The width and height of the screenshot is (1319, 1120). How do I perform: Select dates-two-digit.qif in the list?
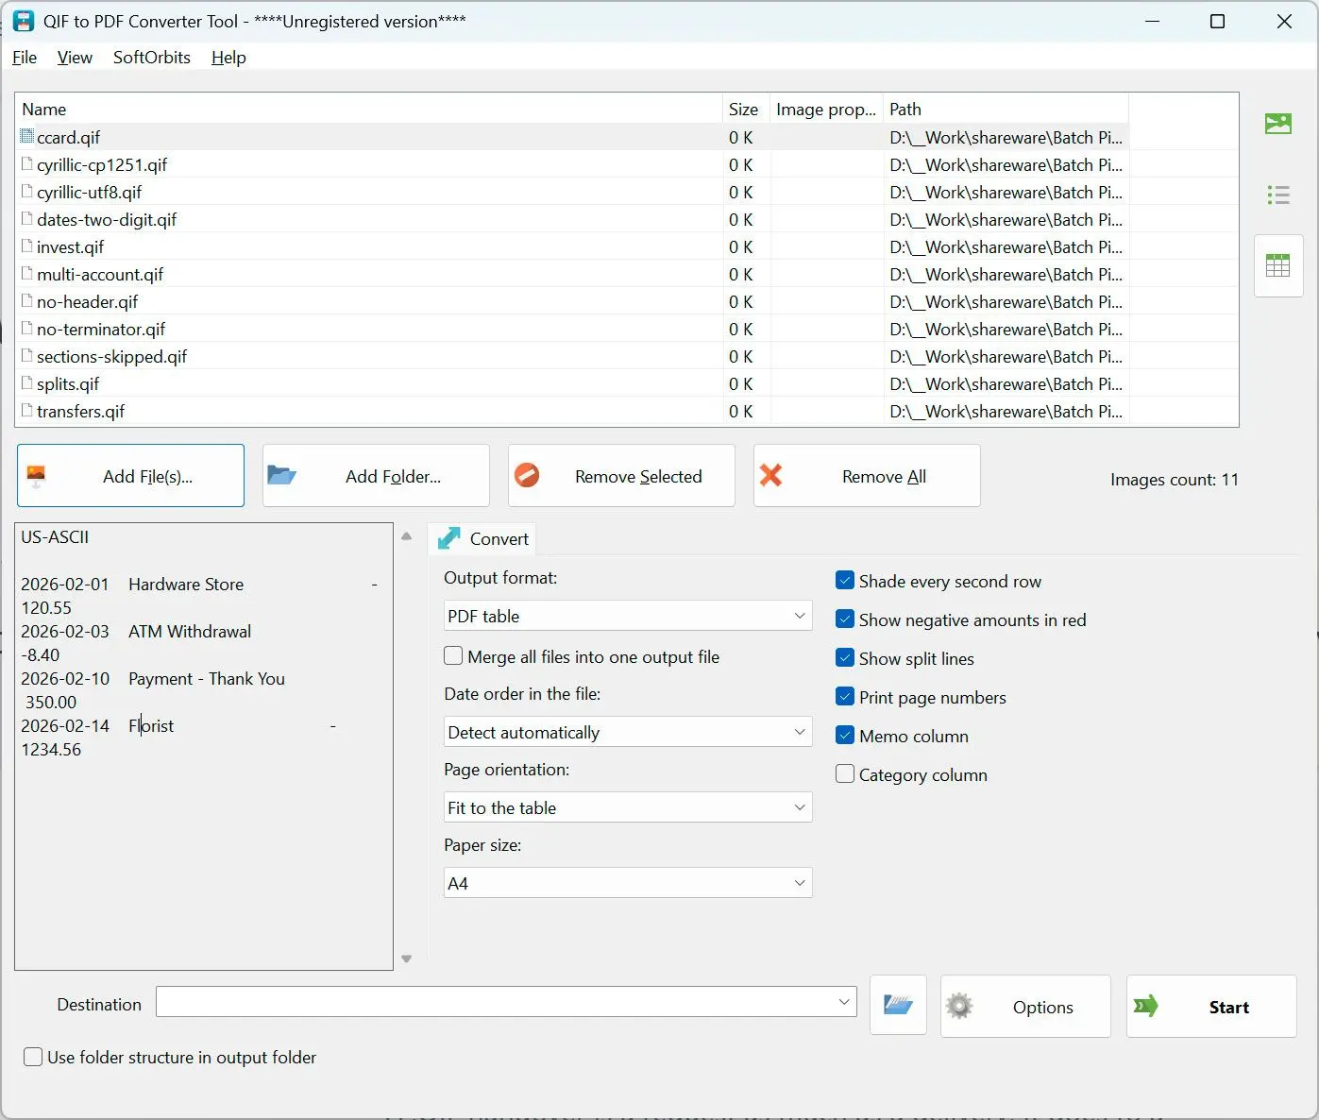click(572, 219)
